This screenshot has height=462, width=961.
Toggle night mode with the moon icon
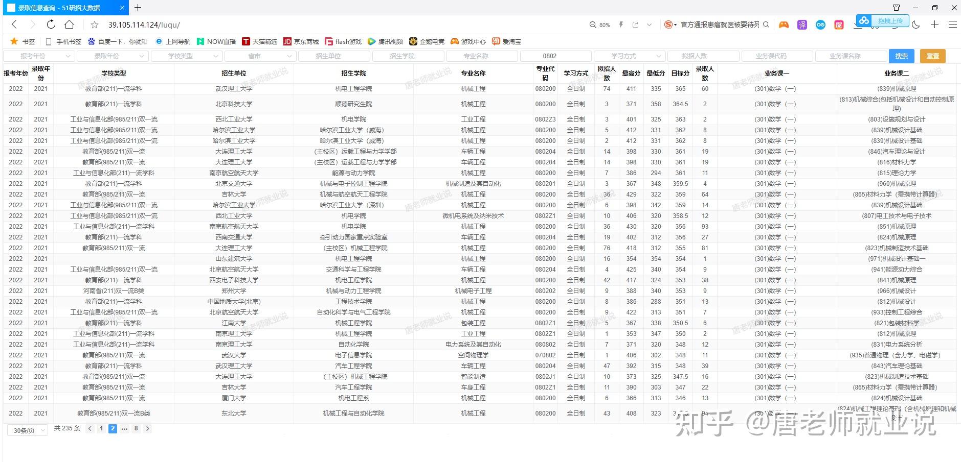point(916,25)
